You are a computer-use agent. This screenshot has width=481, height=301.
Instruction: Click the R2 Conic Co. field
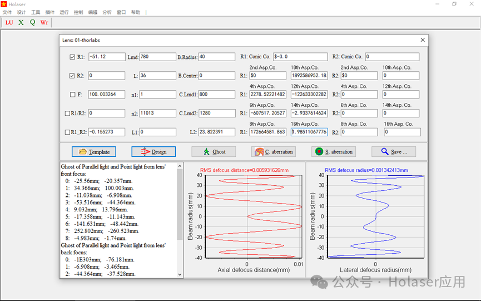pyautogui.click(x=392, y=57)
